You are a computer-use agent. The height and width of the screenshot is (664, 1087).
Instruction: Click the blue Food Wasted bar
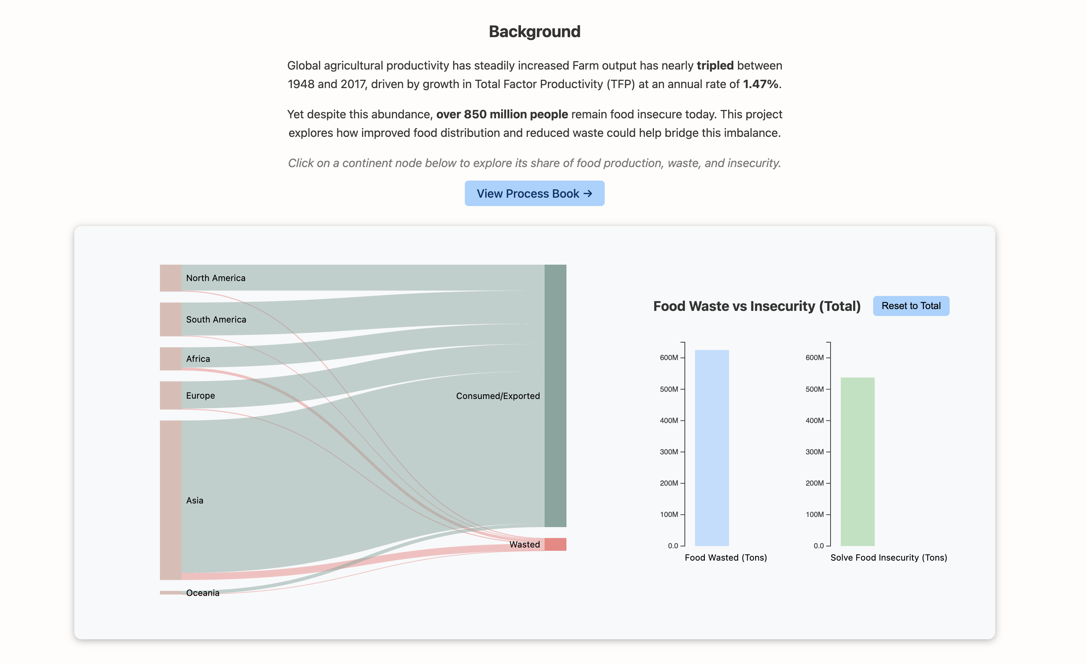click(x=711, y=447)
